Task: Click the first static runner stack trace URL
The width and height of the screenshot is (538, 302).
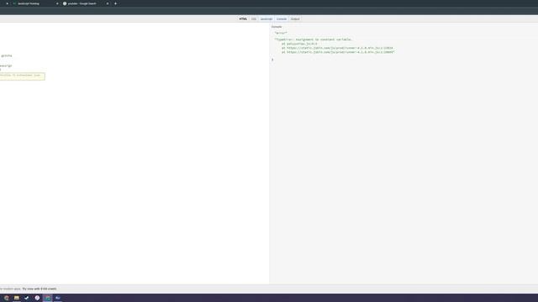Action: tap(340, 48)
